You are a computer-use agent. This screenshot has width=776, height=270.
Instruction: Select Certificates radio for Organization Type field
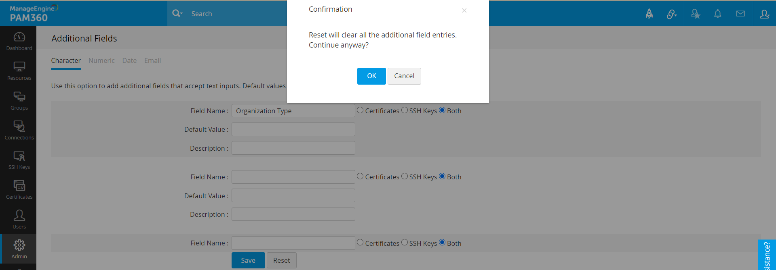click(360, 110)
